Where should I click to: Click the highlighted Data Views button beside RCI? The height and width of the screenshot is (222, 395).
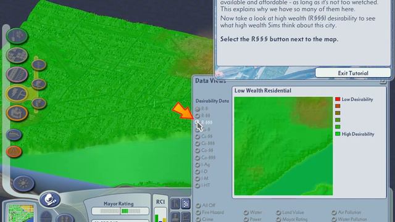click(x=186, y=203)
